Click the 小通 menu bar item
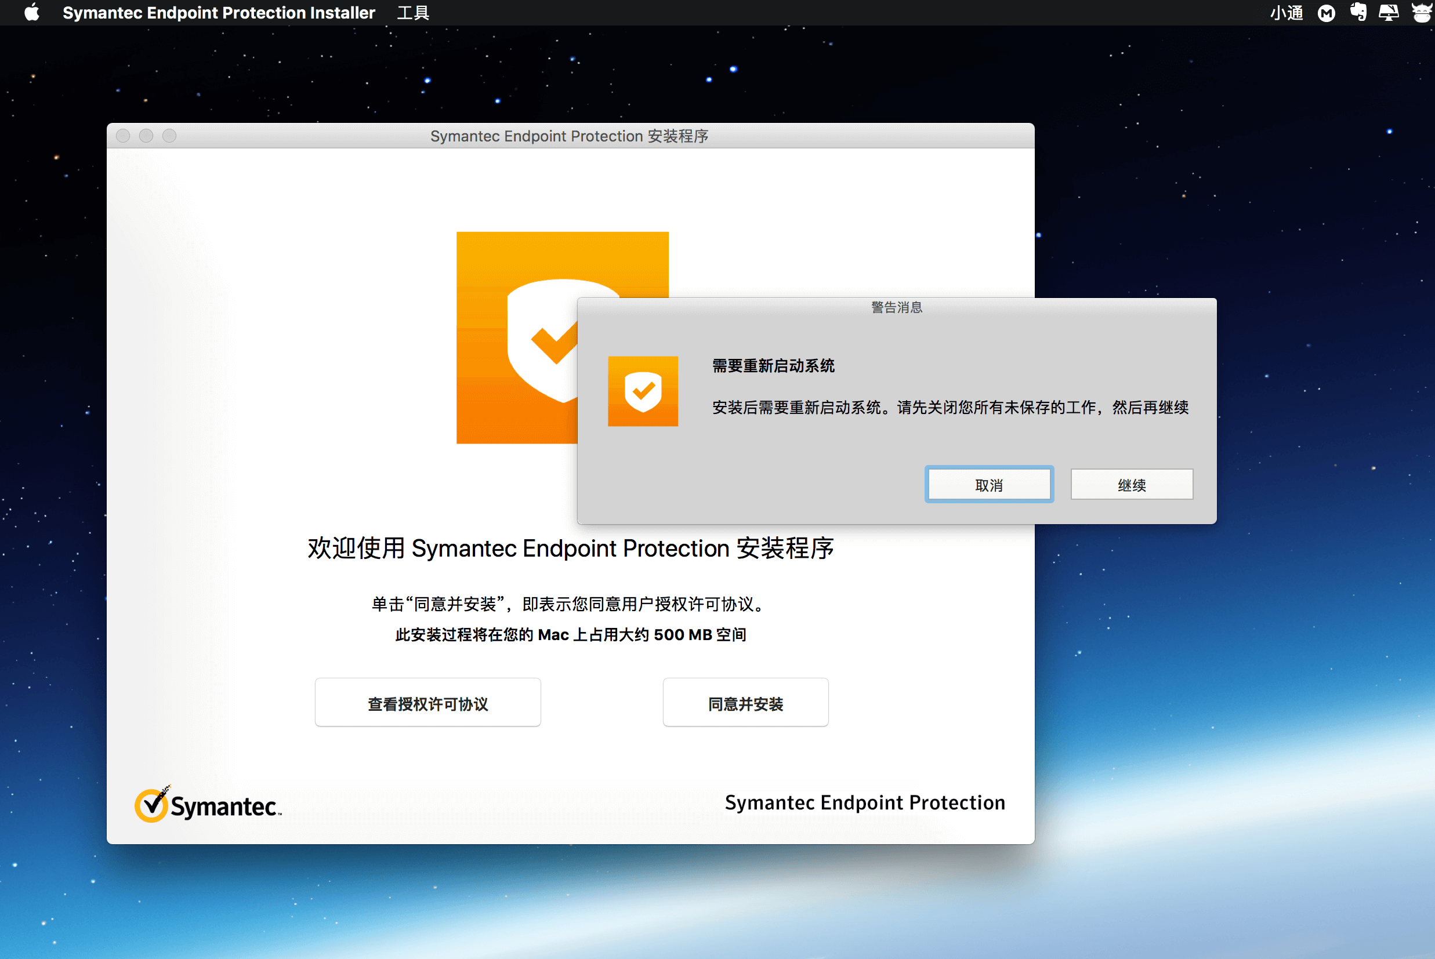Viewport: 1435px width, 959px height. pyautogui.click(x=1286, y=12)
